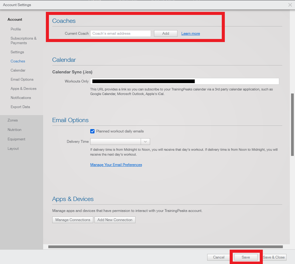Click the Delivery Time dropdown arrow
295x264 pixels.
coord(146,142)
